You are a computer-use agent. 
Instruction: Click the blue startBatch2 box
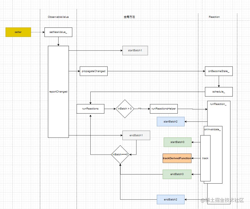171,121
